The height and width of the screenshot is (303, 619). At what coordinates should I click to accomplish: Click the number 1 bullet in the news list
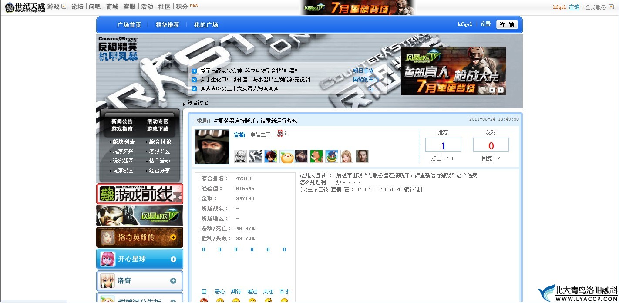(195, 71)
